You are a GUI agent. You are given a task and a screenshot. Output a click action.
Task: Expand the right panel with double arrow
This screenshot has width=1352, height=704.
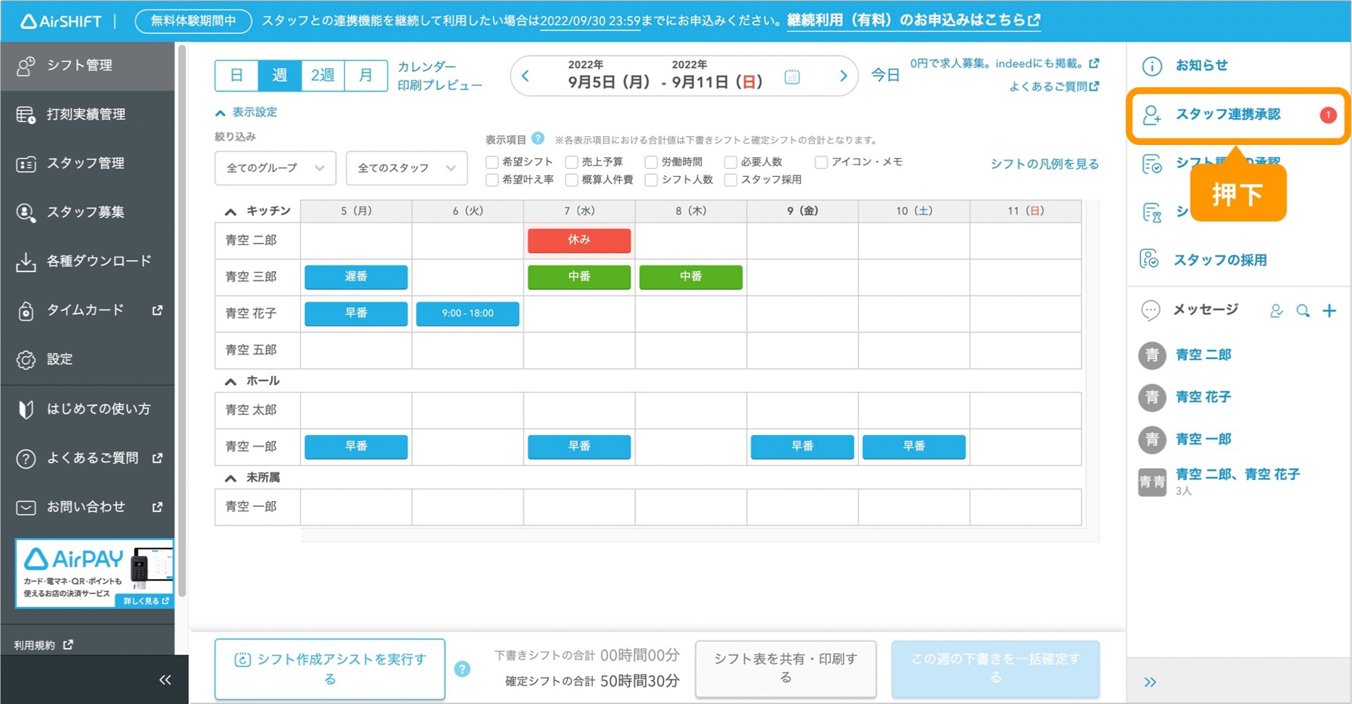click(1150, 682)
